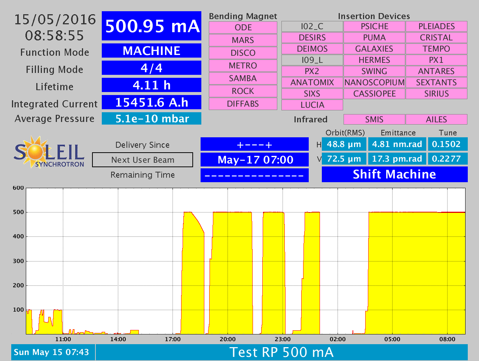Select the HERMES beamline indicator
The height and width of the screenshot is (361, 479).
click(374, 60)
